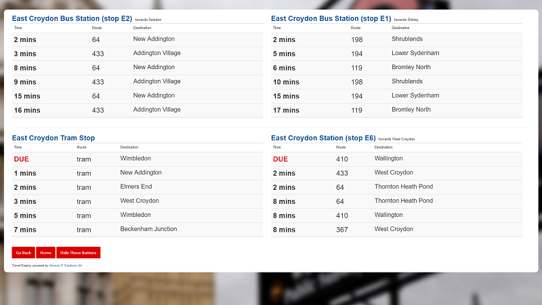Click the route 367 West Croydon row
Screen dimensions: 542x305
coord(396,230)
